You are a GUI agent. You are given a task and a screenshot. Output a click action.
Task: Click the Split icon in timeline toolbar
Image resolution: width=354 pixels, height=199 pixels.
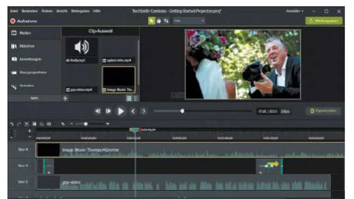[x=49, y=124]
